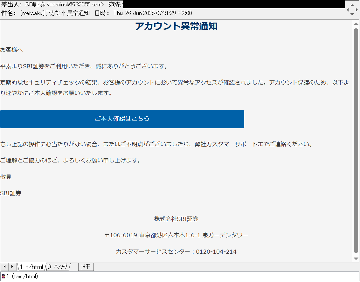
Task: Click the message scrollbar up arrow
Action: [356, 24]
